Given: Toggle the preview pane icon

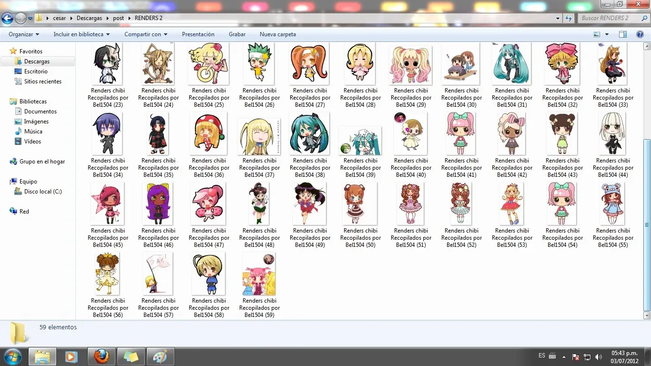Looking at the screenshot, I should click(622, 34).
